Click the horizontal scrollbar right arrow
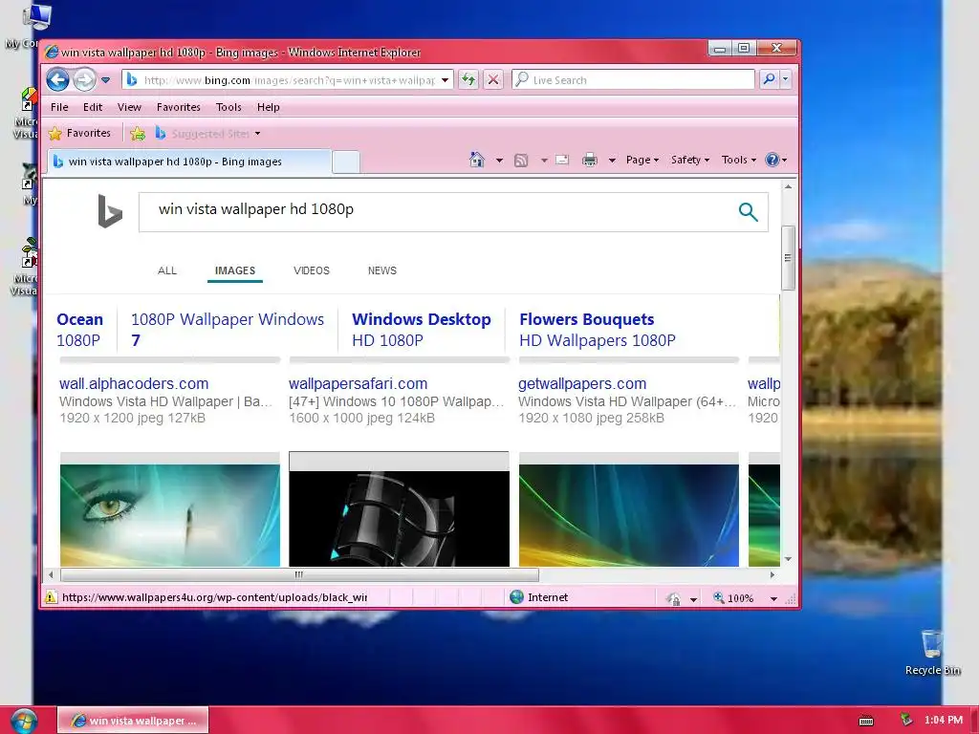This screenshot has width=979, height=734. (x=772, y=574)
